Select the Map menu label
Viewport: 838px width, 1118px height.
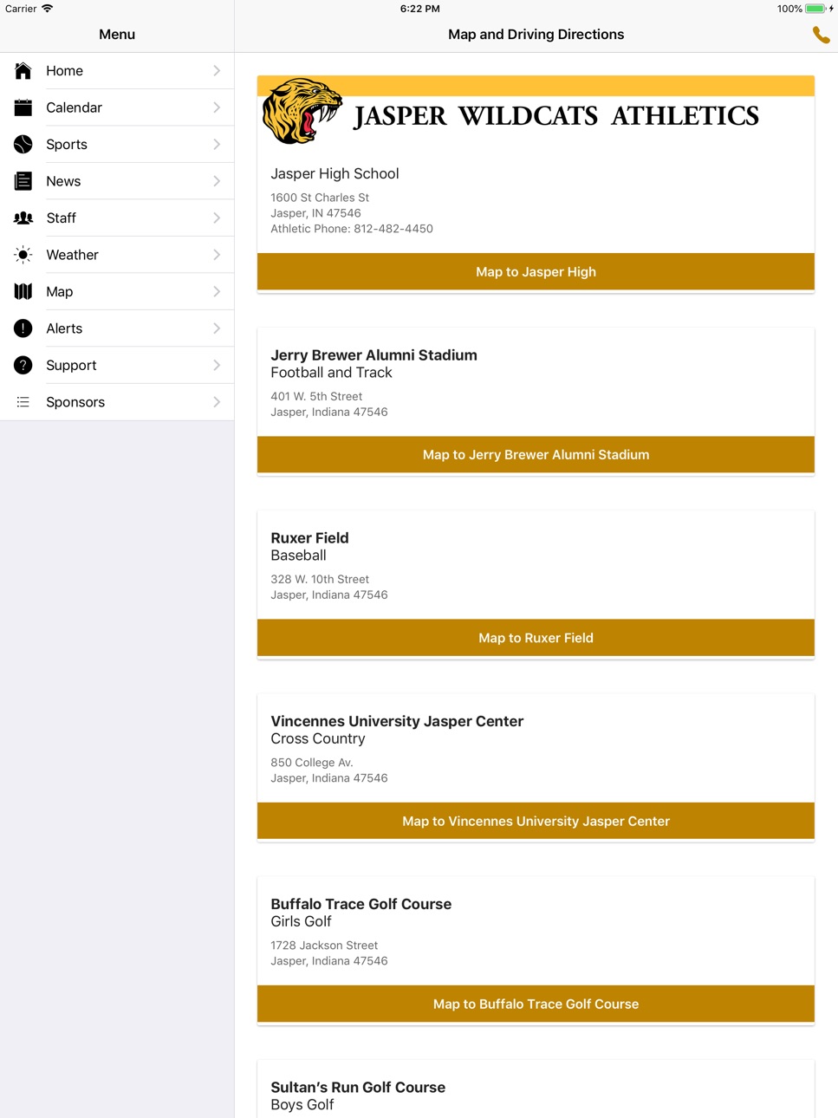[60, 292]
